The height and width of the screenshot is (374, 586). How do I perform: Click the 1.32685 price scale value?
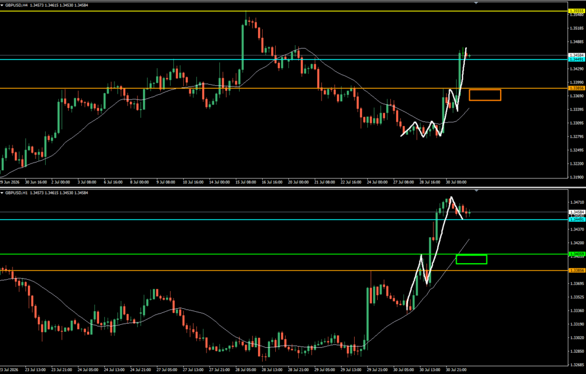[x=577, y=365]
